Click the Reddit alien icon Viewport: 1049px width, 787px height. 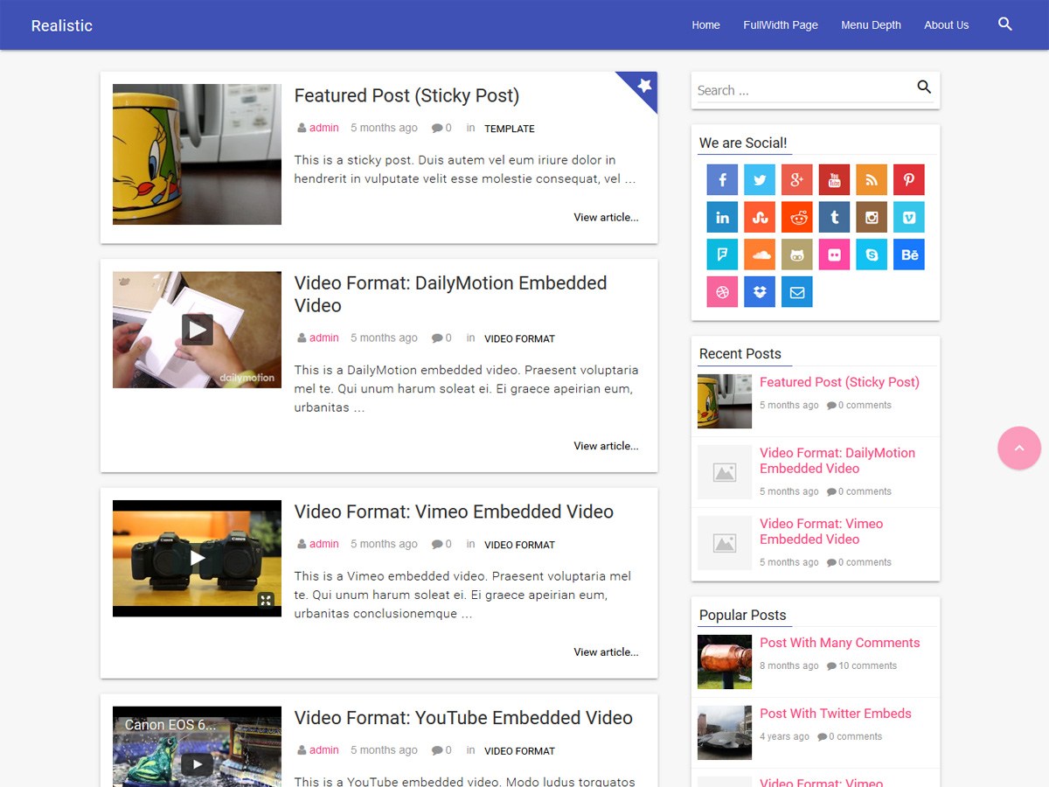[x=796, y=218]
